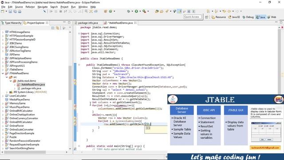Open the Navigate menu

tap(43, 7)
